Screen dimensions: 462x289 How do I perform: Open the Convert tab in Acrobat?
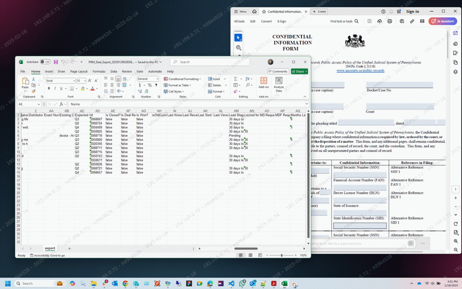pyautogui.click(x=266, y=21)
